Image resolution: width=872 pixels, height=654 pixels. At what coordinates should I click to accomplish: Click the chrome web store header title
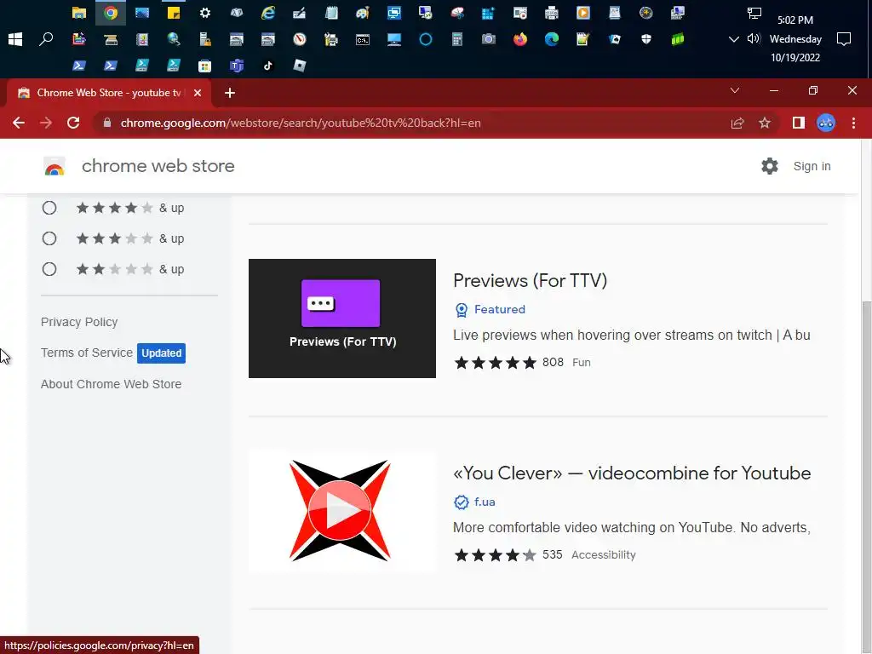pos(158,166)
